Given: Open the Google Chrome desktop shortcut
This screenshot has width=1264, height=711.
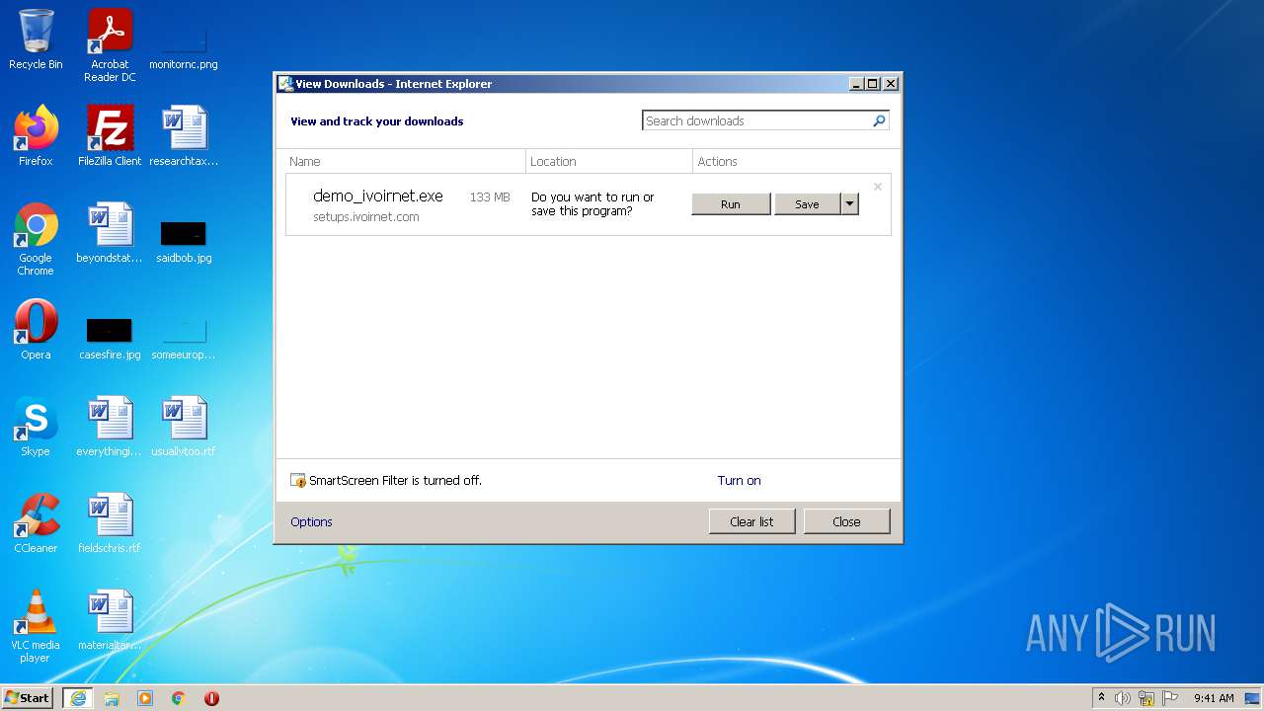Looking at the screenshot, I should pos(36,239).
